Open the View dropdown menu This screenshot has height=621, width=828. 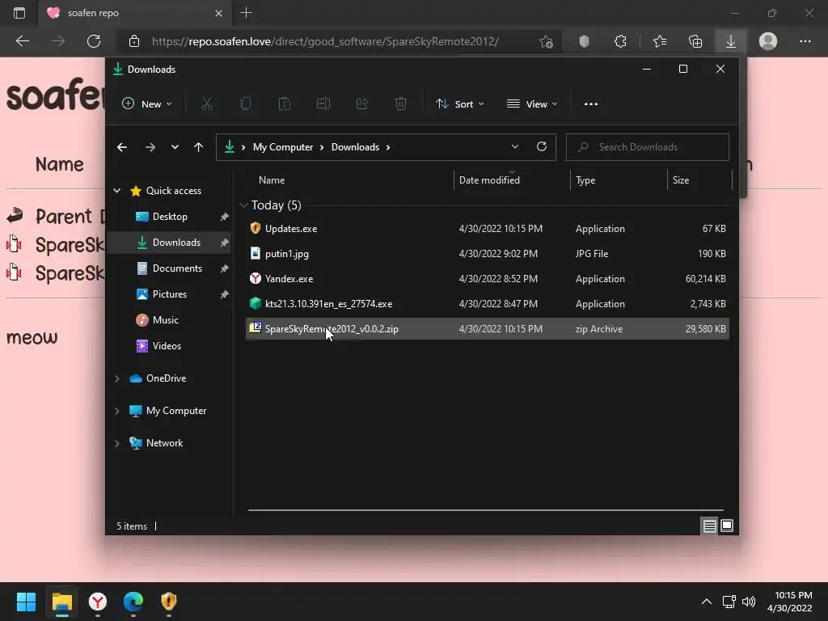(532, 104)
